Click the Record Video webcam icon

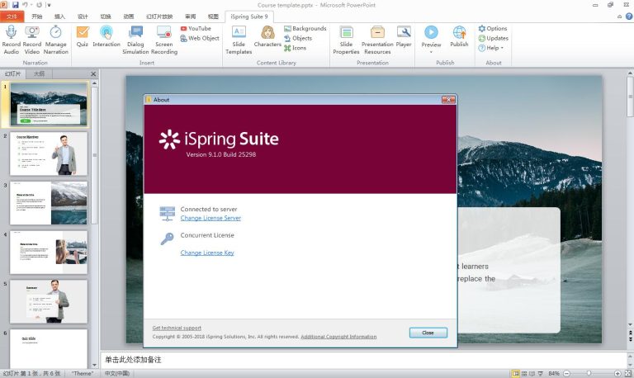[32, 32]
